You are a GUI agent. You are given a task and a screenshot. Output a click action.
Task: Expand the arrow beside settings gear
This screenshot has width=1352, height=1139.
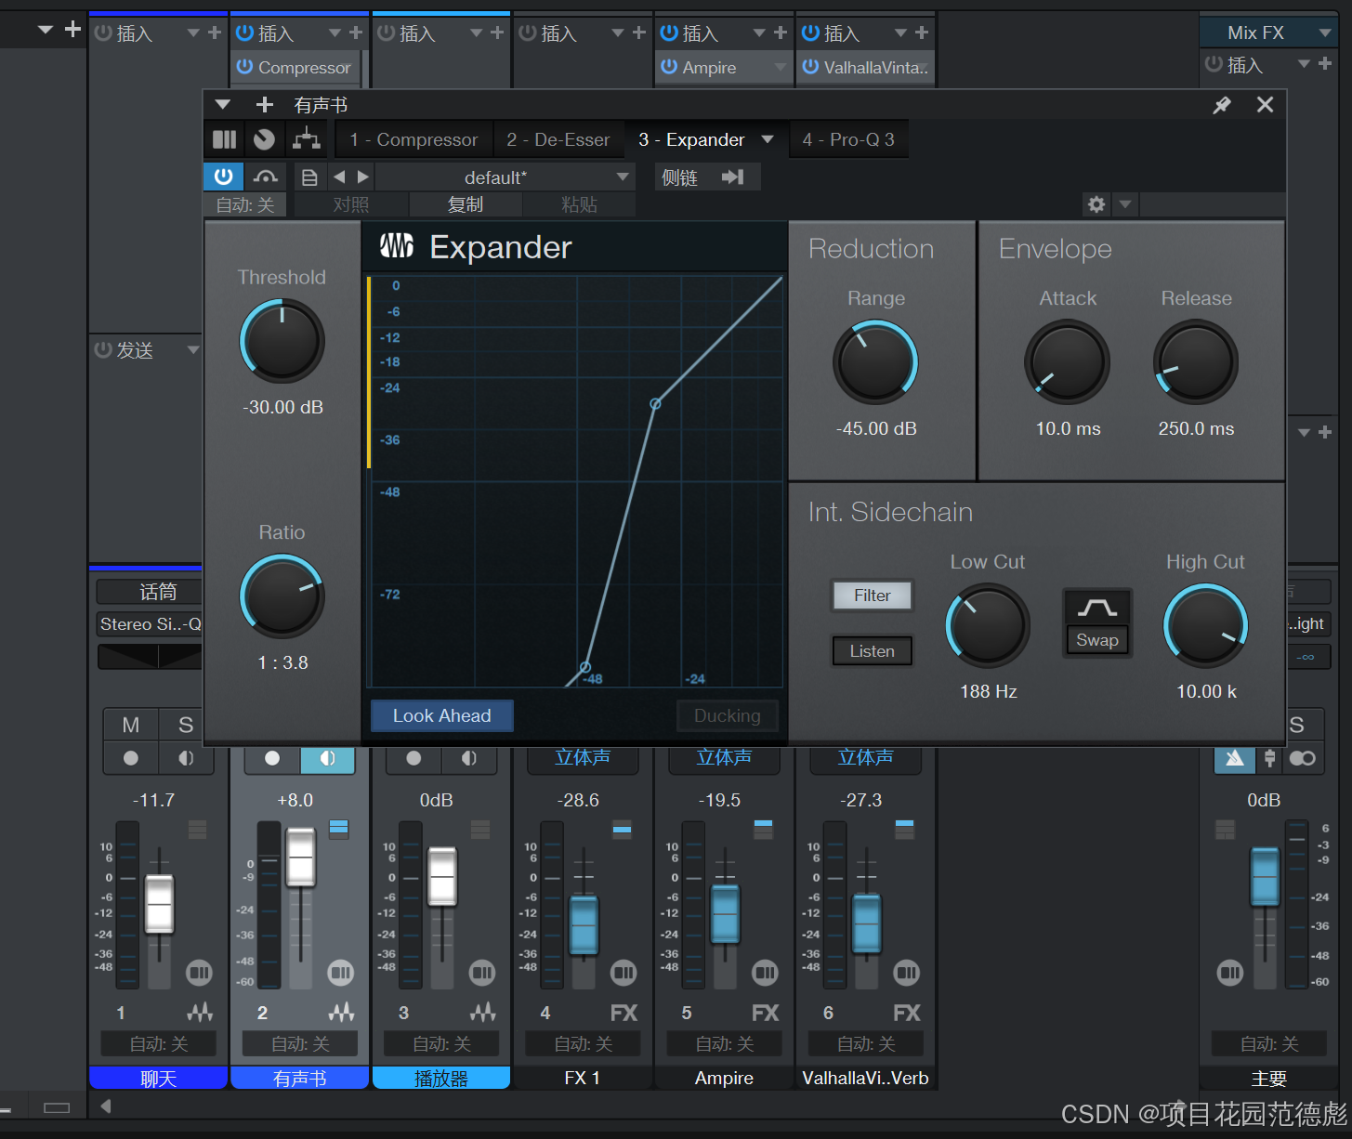(1124, 203)
